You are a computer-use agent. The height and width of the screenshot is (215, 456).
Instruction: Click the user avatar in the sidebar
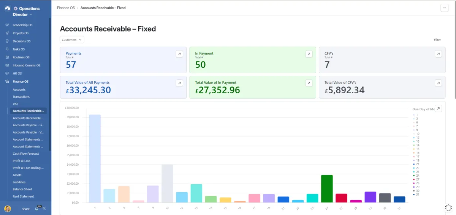click(x=8, y=209)
